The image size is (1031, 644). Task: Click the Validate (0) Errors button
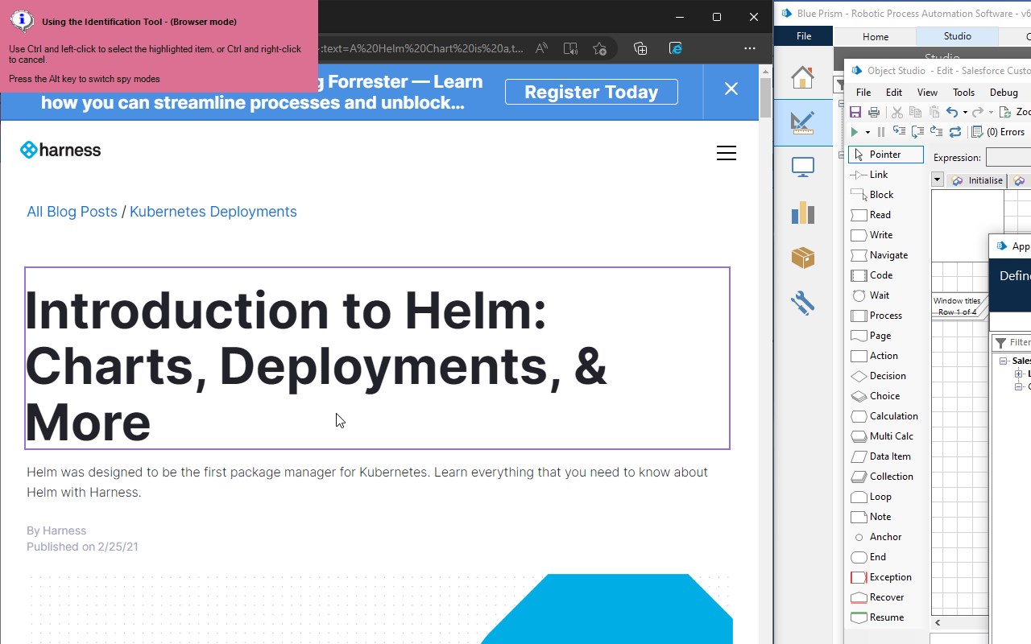coord(999,132)
